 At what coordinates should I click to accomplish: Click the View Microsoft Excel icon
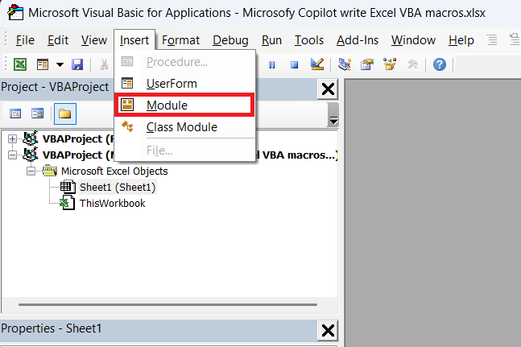(x=20, y=64)
